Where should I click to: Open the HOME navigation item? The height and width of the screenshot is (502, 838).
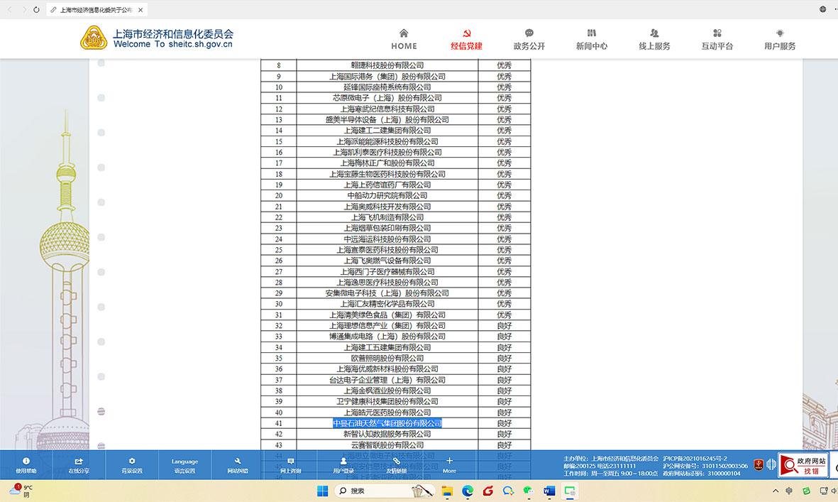pyautogui.click(x=404, y=39)
